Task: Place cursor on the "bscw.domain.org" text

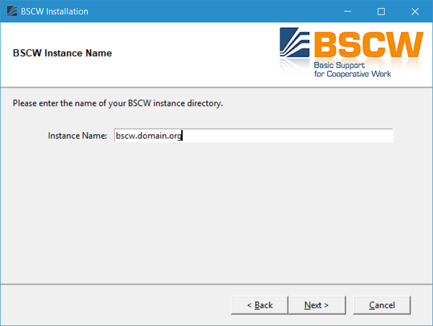Action: click(x=149, y=136)
